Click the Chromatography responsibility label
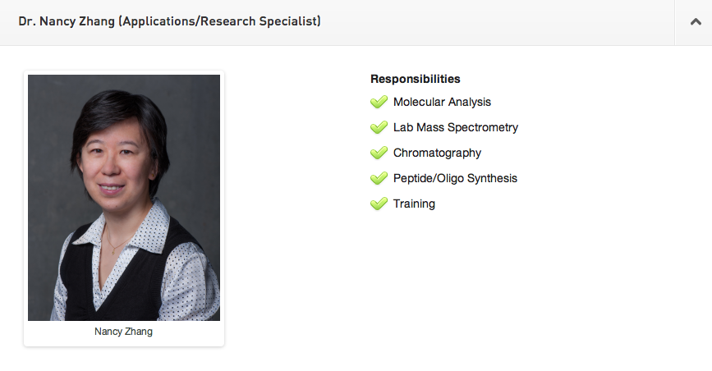 pos(437,153)
